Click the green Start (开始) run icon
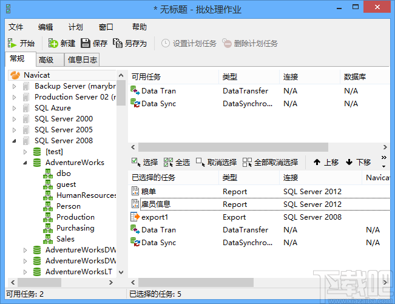Screen dimensions: 395x304 [12, 43]
